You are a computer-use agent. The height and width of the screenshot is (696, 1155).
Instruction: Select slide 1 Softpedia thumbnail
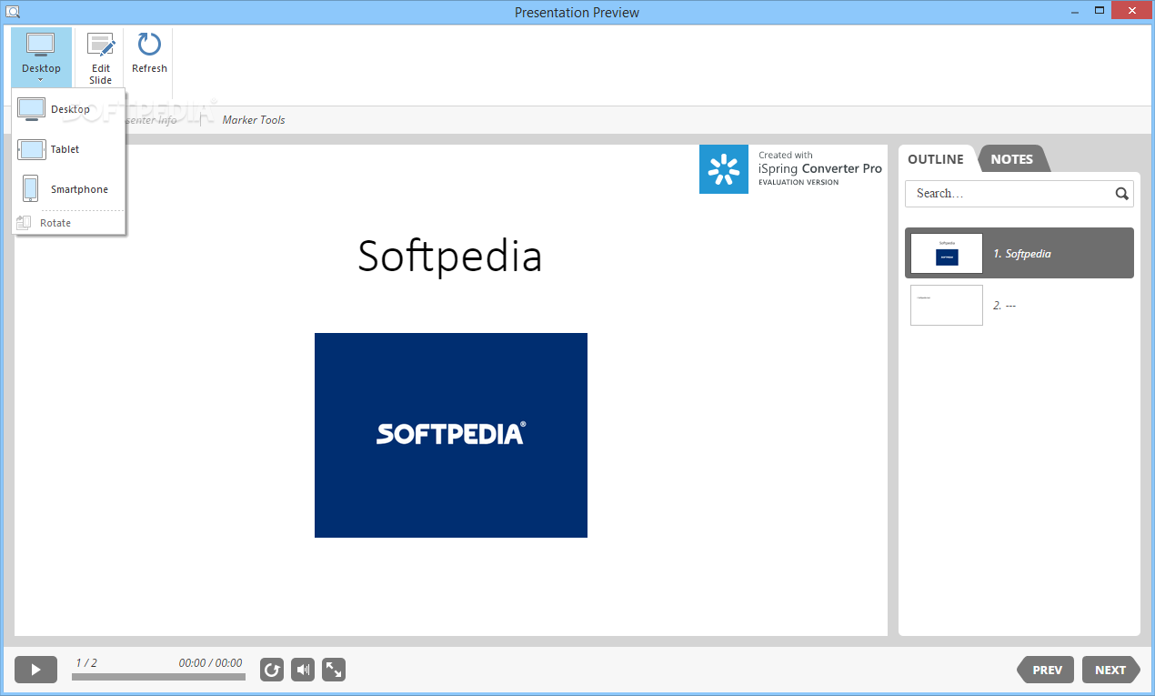[x=947, y=253]
